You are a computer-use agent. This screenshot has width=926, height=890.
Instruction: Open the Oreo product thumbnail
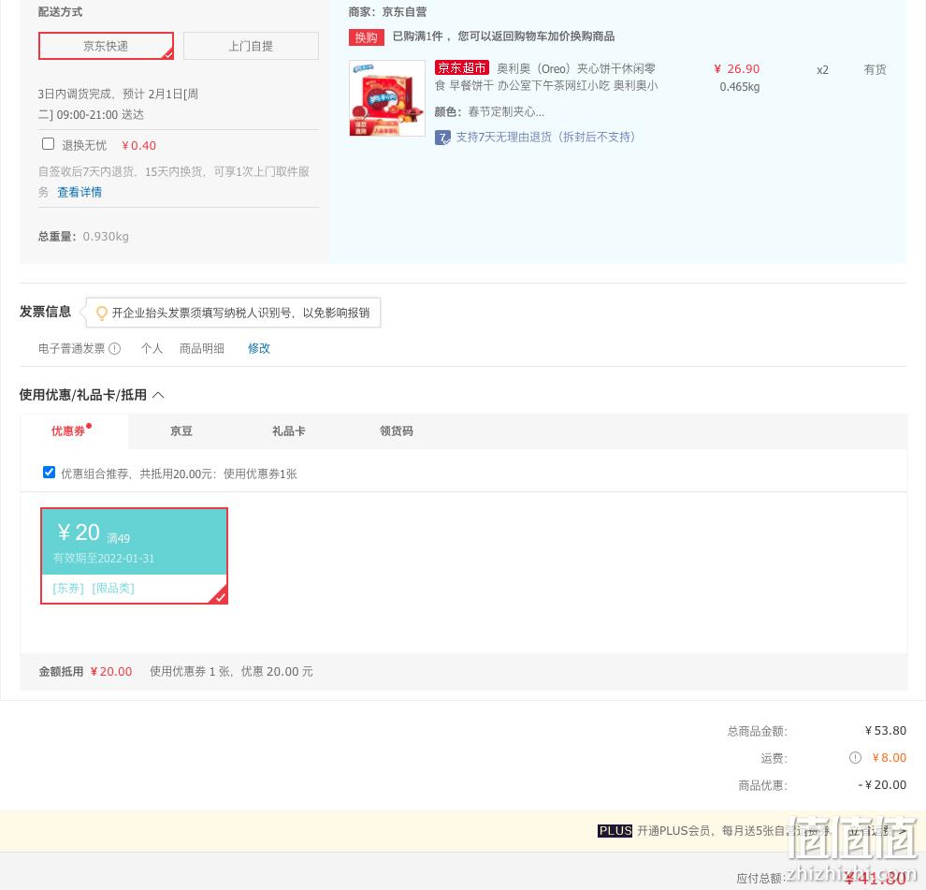tap(387, 98)
